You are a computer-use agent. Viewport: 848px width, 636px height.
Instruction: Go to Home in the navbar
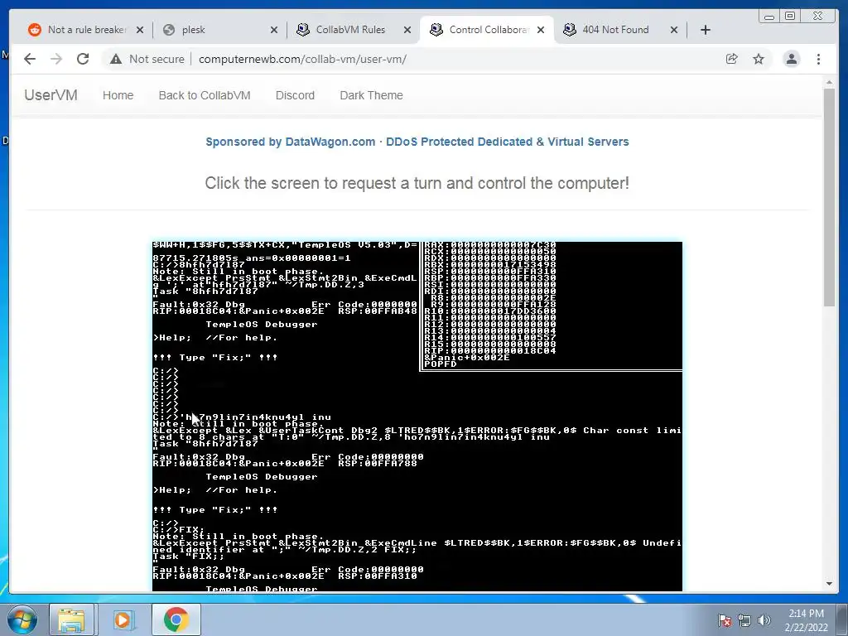click(x=118, y=95)
